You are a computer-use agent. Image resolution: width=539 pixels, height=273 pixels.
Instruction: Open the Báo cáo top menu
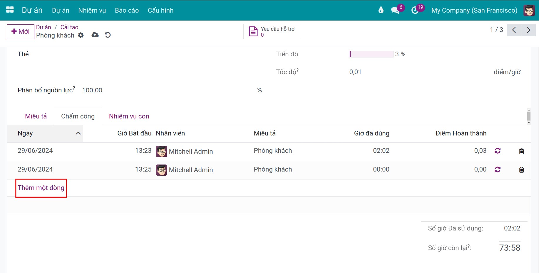[x=127, y=10]
